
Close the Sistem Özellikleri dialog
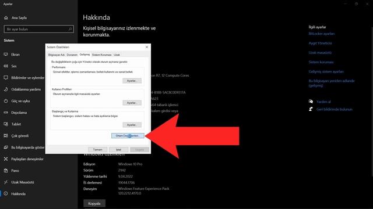pyautogui.click(x=147, y=47)
